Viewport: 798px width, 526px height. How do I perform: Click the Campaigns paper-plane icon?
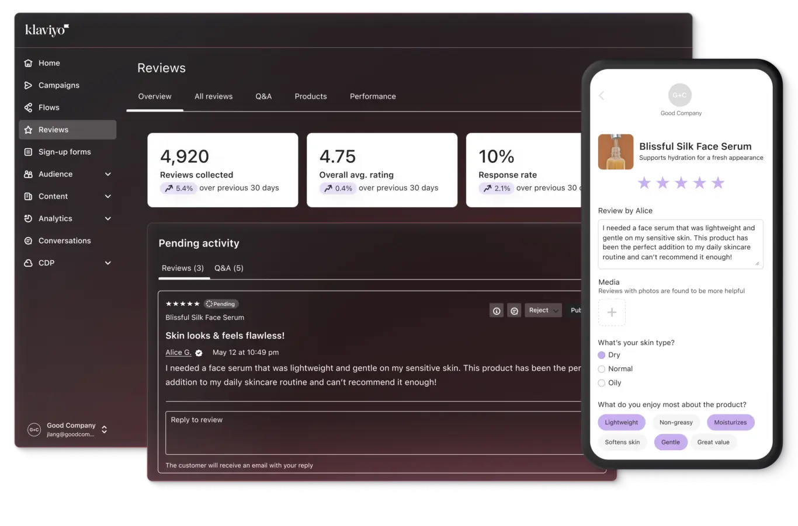28,85
